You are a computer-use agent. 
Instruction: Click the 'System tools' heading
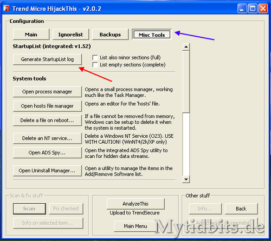[29, 79]
